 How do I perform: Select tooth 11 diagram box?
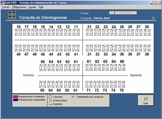(x=76, y=32)
